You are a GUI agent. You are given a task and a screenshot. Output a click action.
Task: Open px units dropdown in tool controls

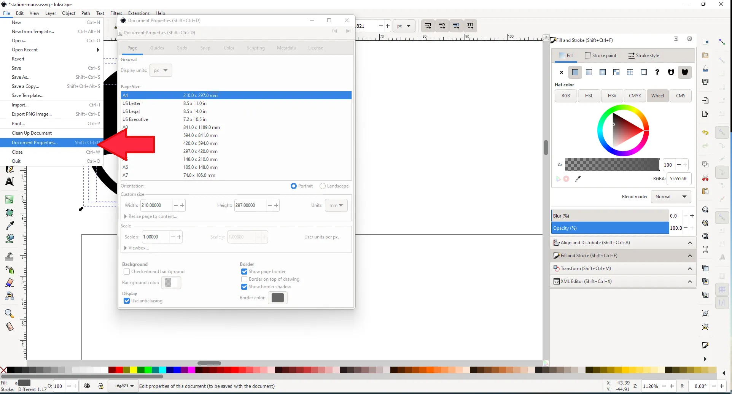[x=404, y=26]
